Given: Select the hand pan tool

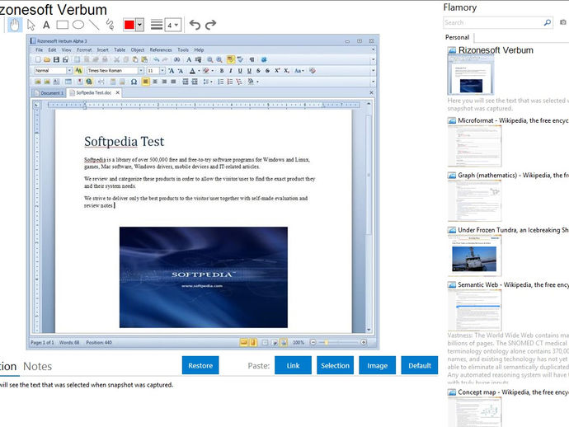Looking at the screenshot, I should tap(15, 25).
